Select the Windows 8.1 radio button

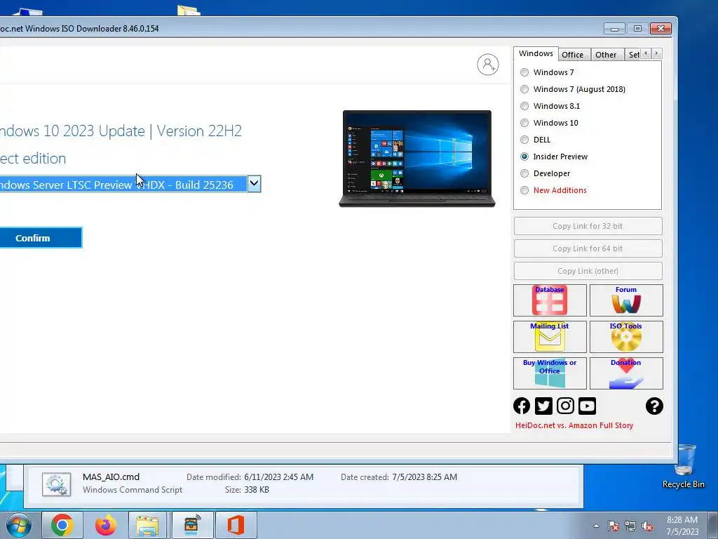coord(524,107)
